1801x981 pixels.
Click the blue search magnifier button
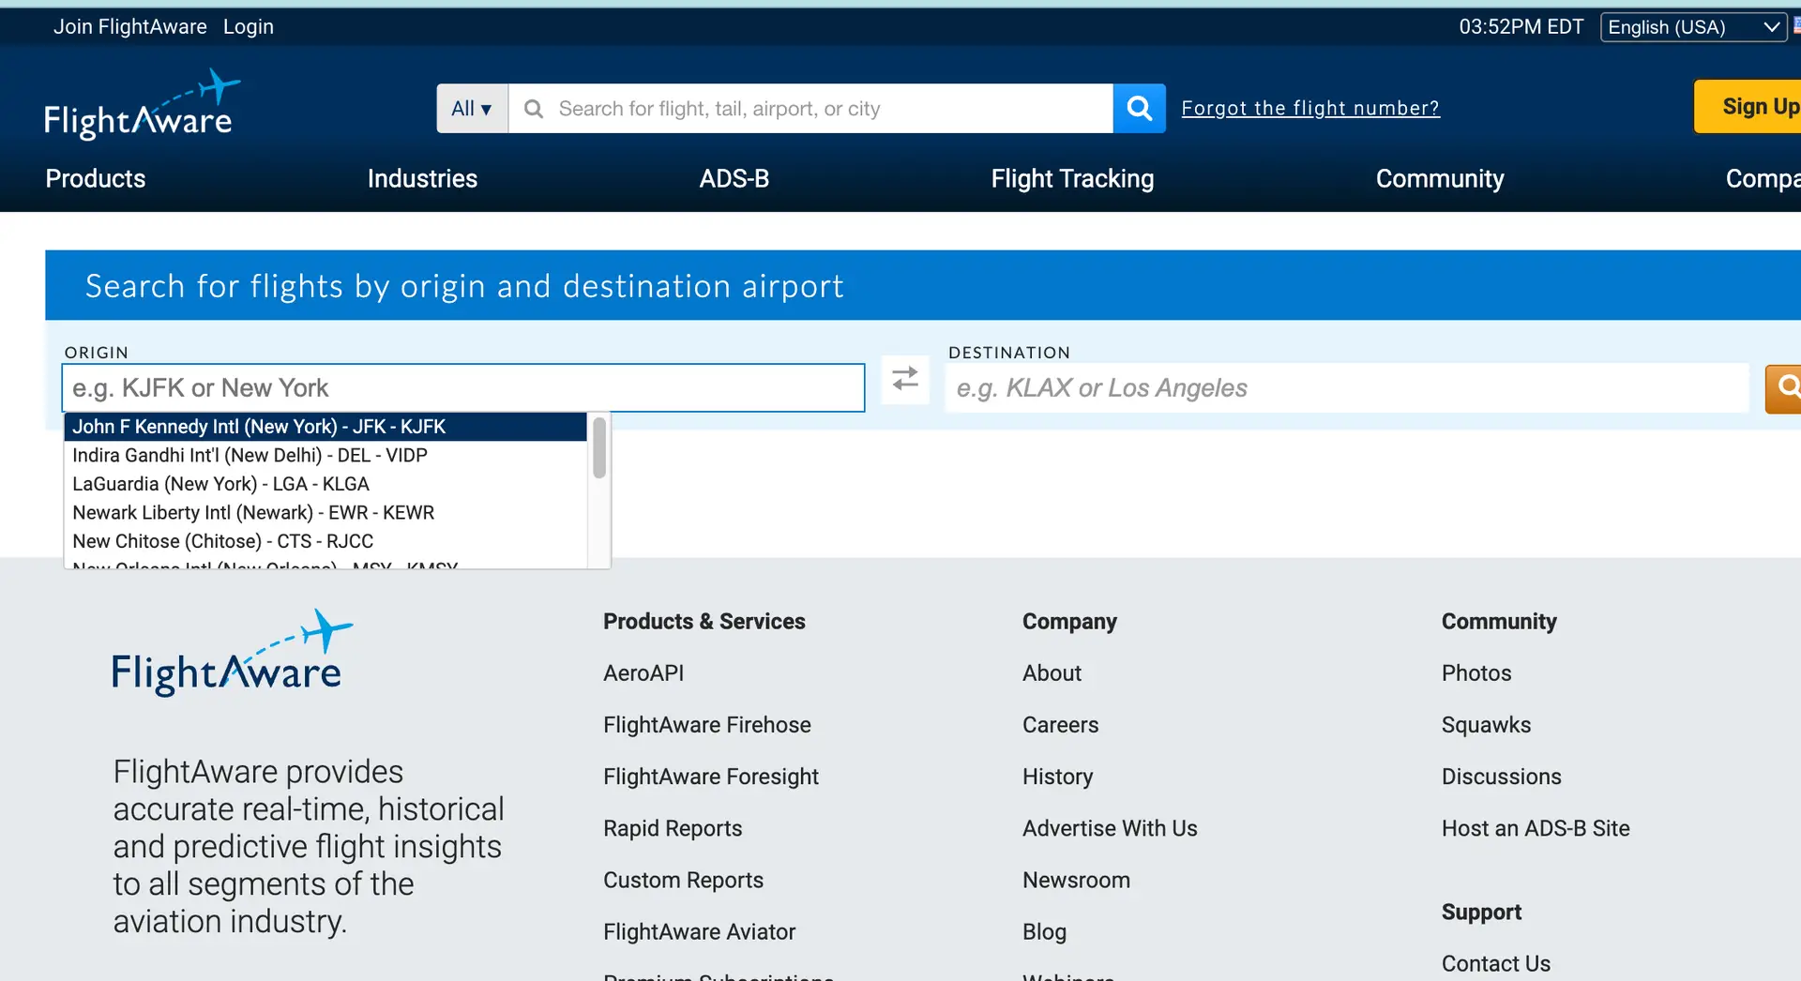pos(1139,108)
